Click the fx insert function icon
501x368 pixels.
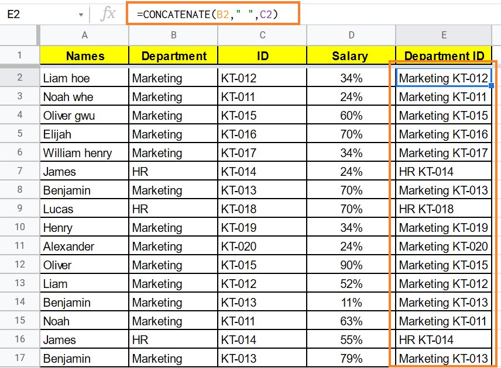tap(108, 12)
